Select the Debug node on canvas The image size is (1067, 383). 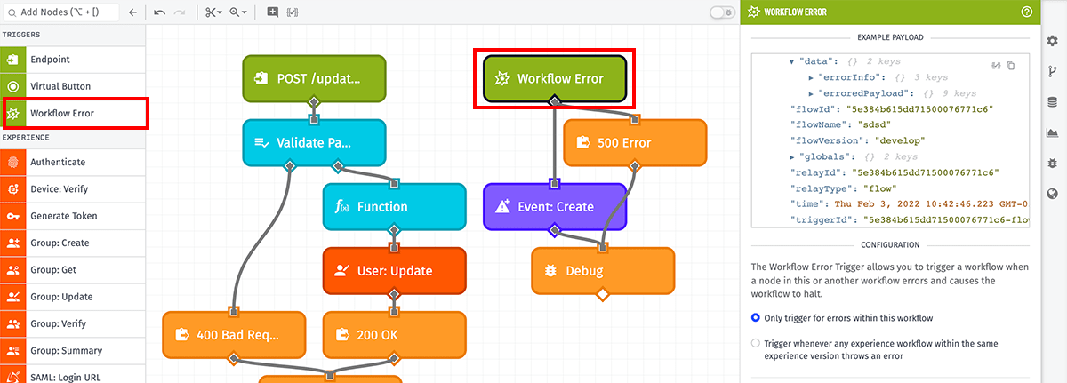tap(603, 270)
